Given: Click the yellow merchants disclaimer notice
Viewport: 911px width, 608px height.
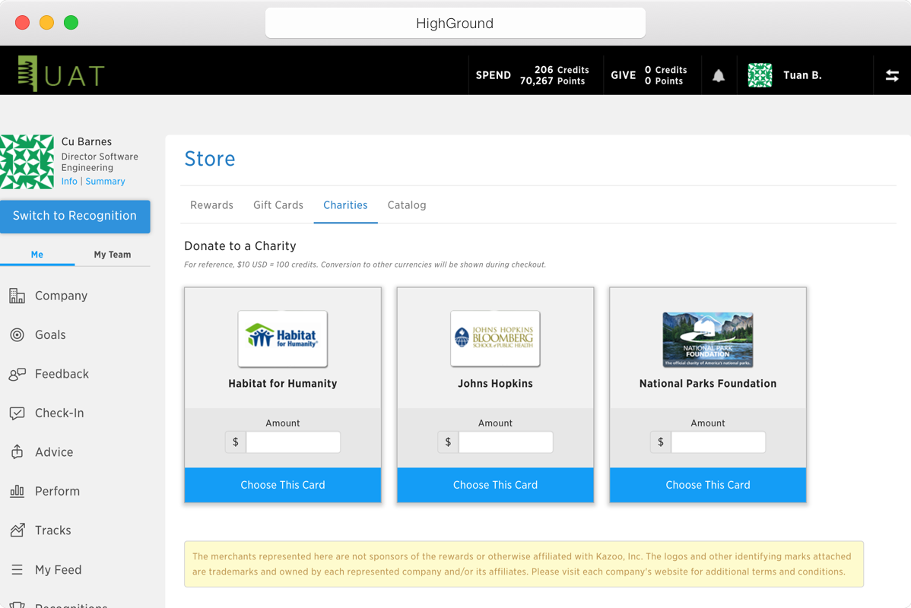Looking at the screenshot, I should 523,564.
